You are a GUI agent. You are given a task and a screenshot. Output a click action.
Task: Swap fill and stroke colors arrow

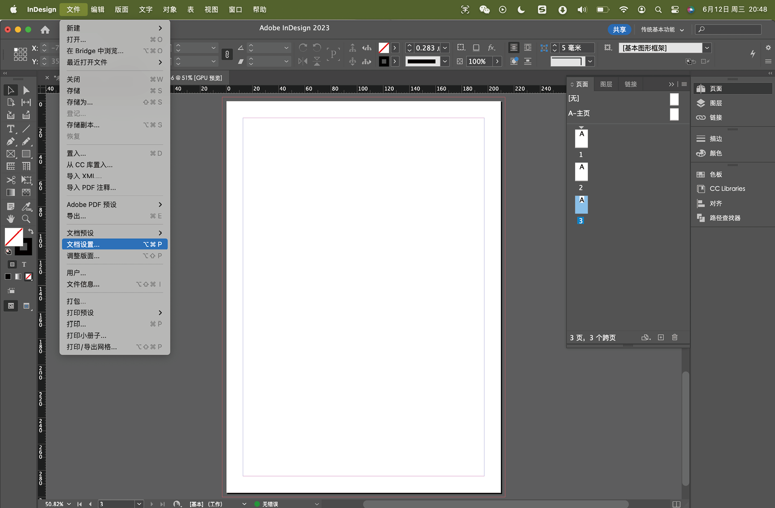(x=30, y=232)
